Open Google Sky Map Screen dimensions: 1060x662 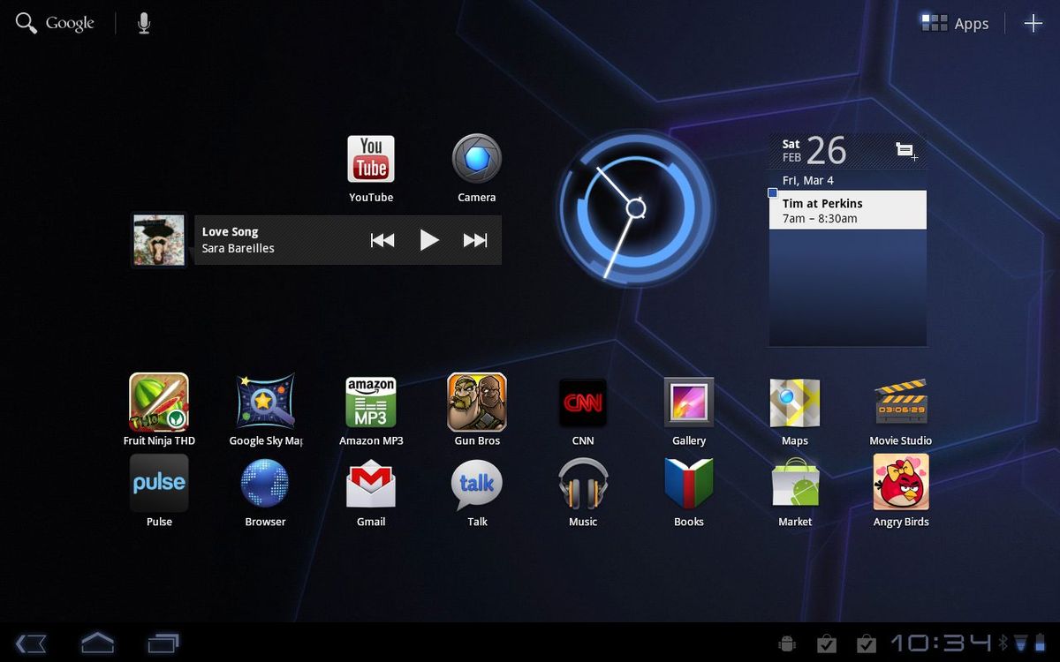pos(264,402)
